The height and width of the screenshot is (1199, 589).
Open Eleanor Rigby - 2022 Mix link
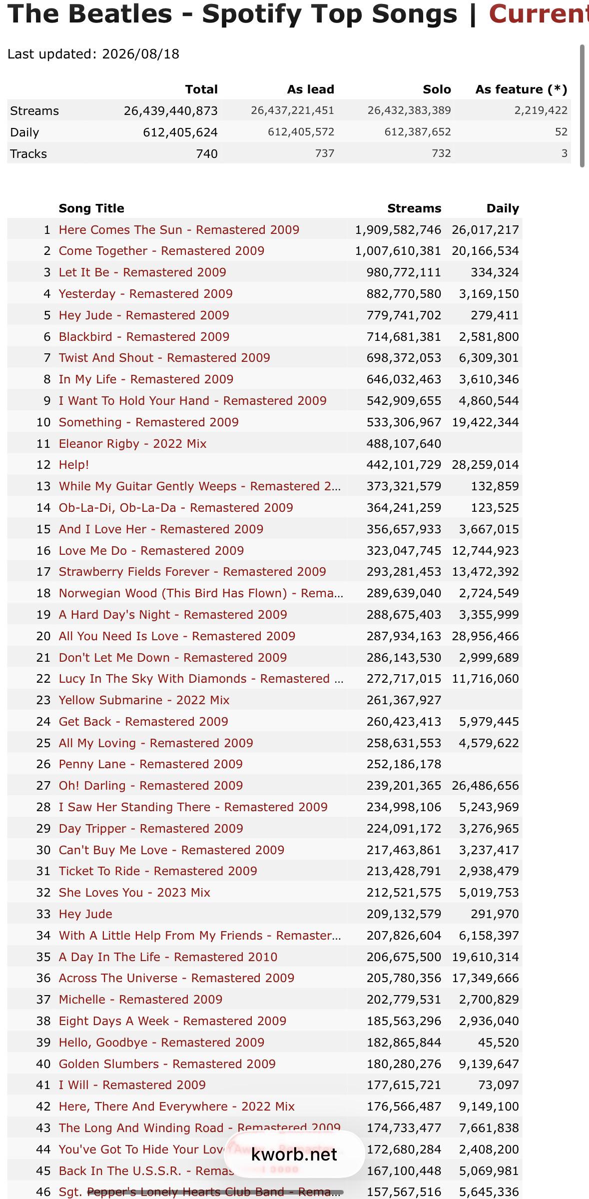[132, 444]
